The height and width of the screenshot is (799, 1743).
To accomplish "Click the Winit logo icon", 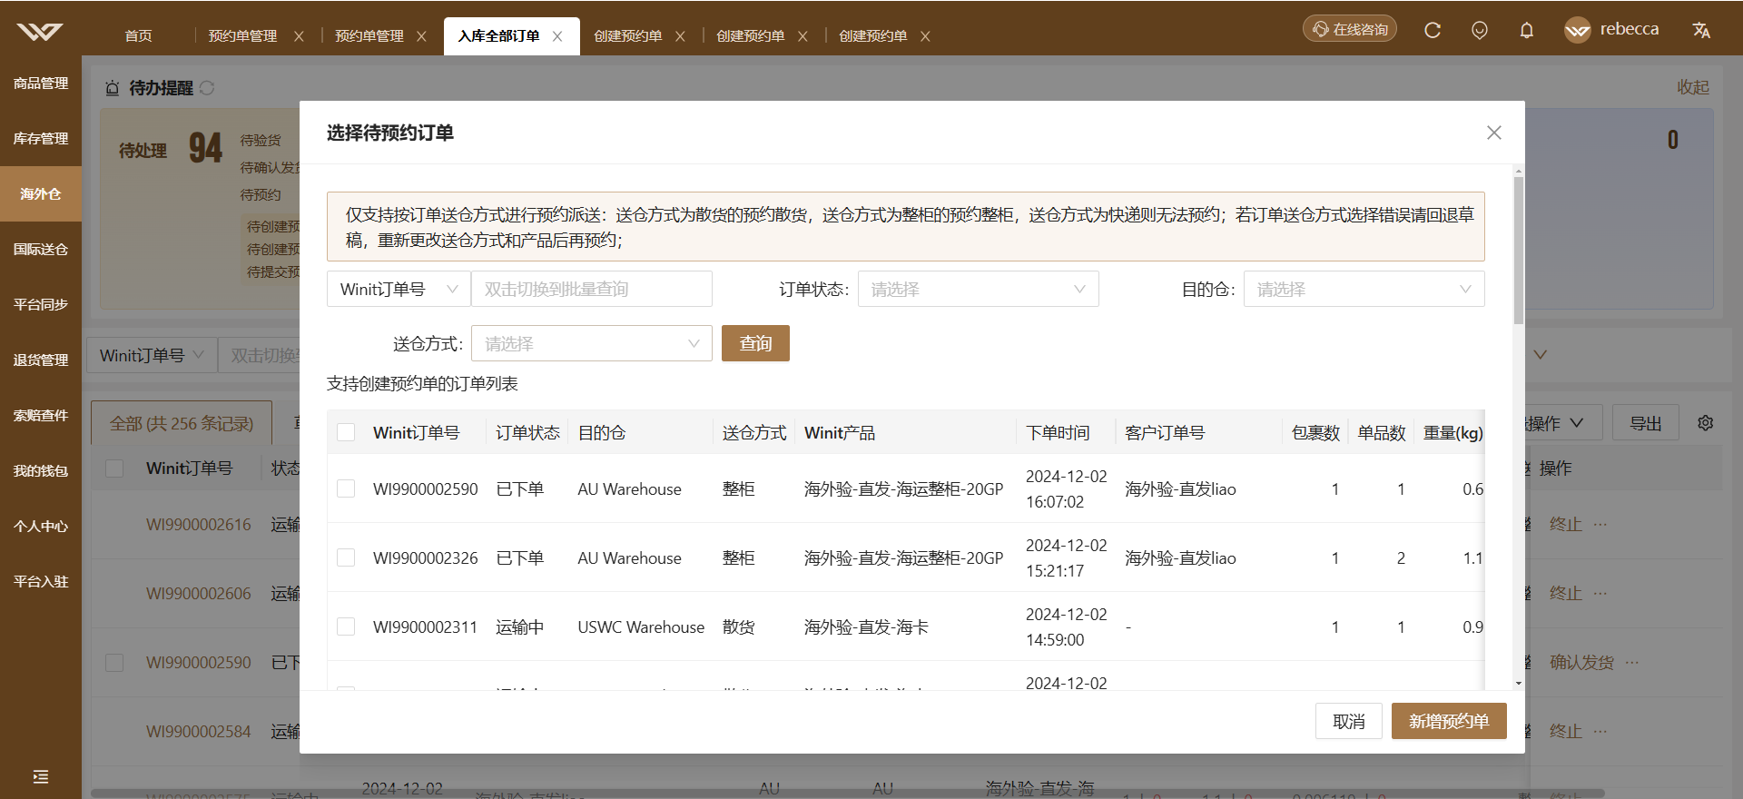I will click(40, 32).
